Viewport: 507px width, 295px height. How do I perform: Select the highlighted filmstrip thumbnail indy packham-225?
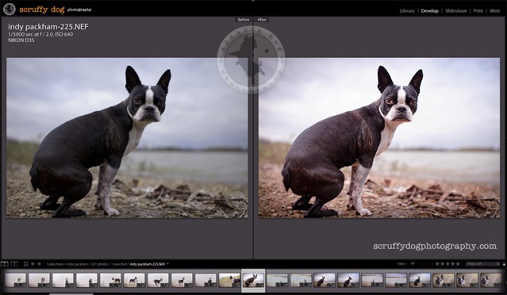tap(253, 280)
